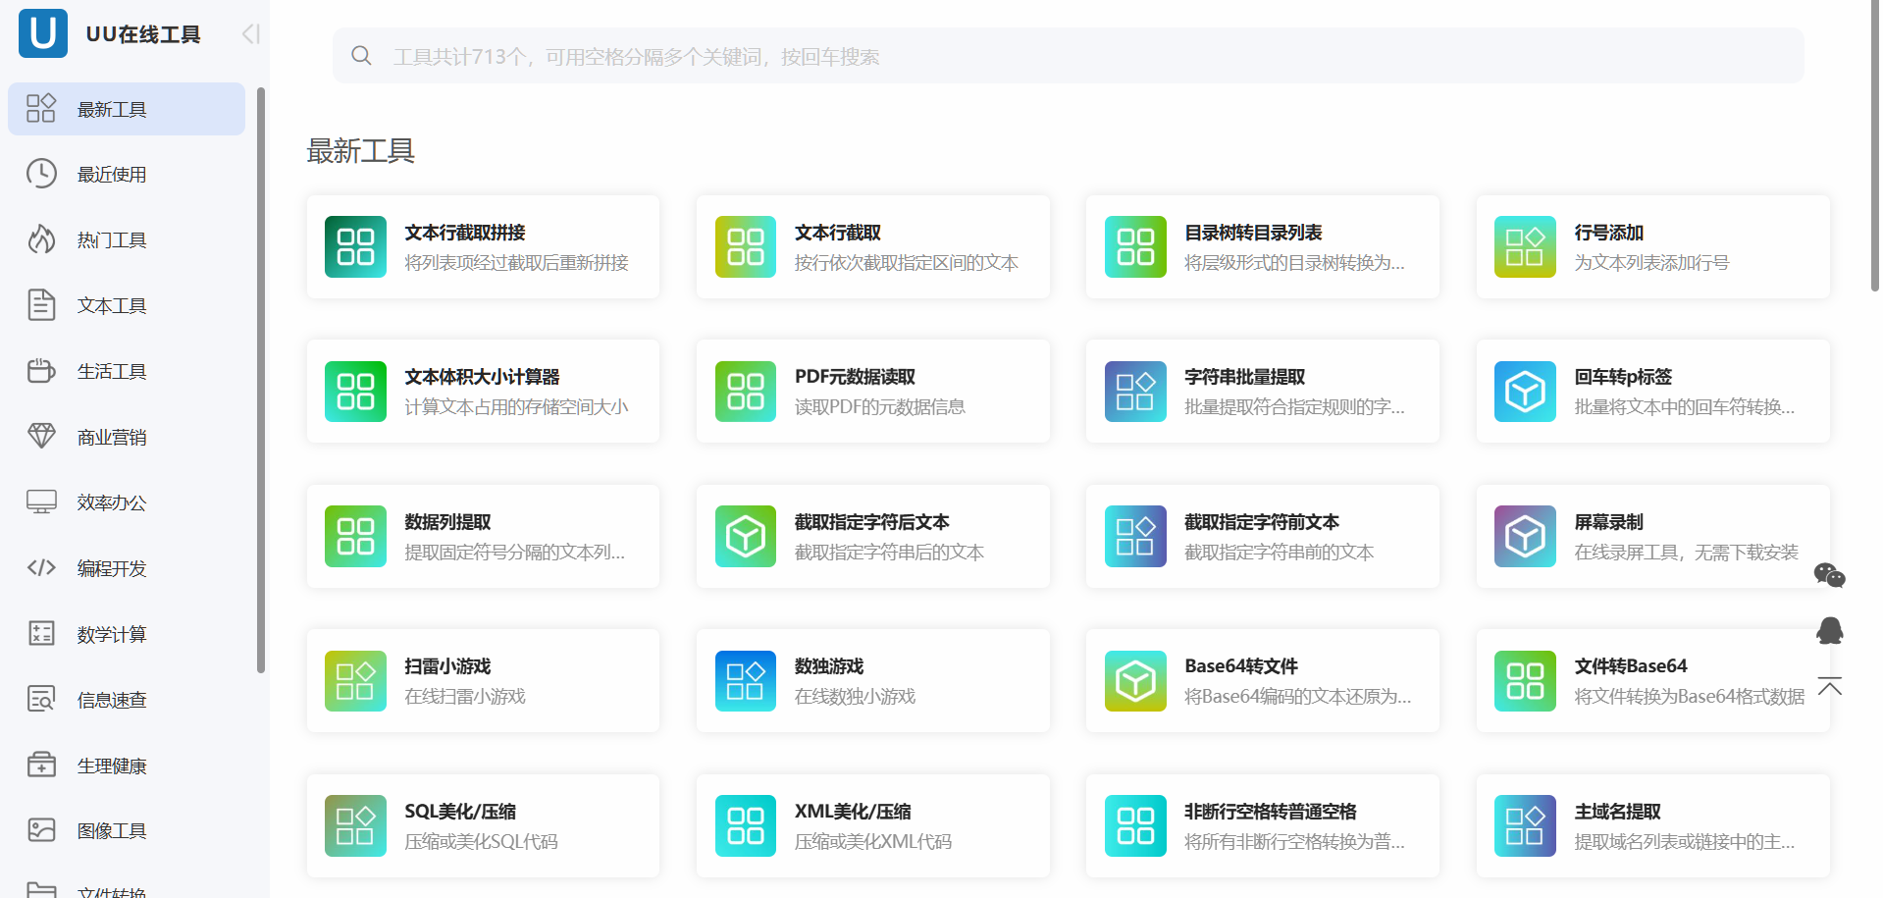Open the 非断行空格转普通空格 tool

[x=1262, y=825]
